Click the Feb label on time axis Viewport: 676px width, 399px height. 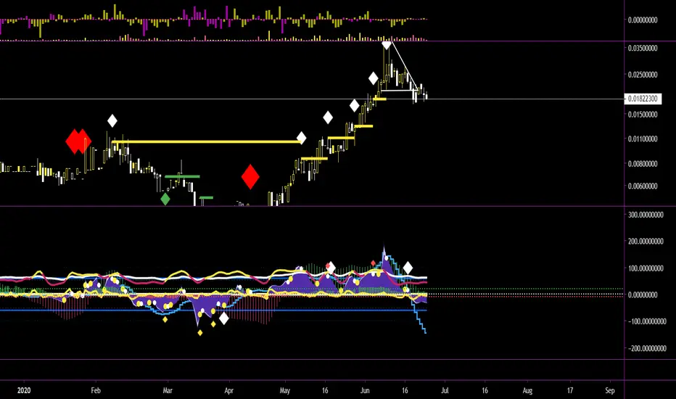96,390
